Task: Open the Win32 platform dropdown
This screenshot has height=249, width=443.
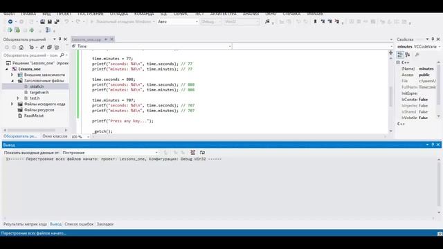Action: [x=242, y=21]
